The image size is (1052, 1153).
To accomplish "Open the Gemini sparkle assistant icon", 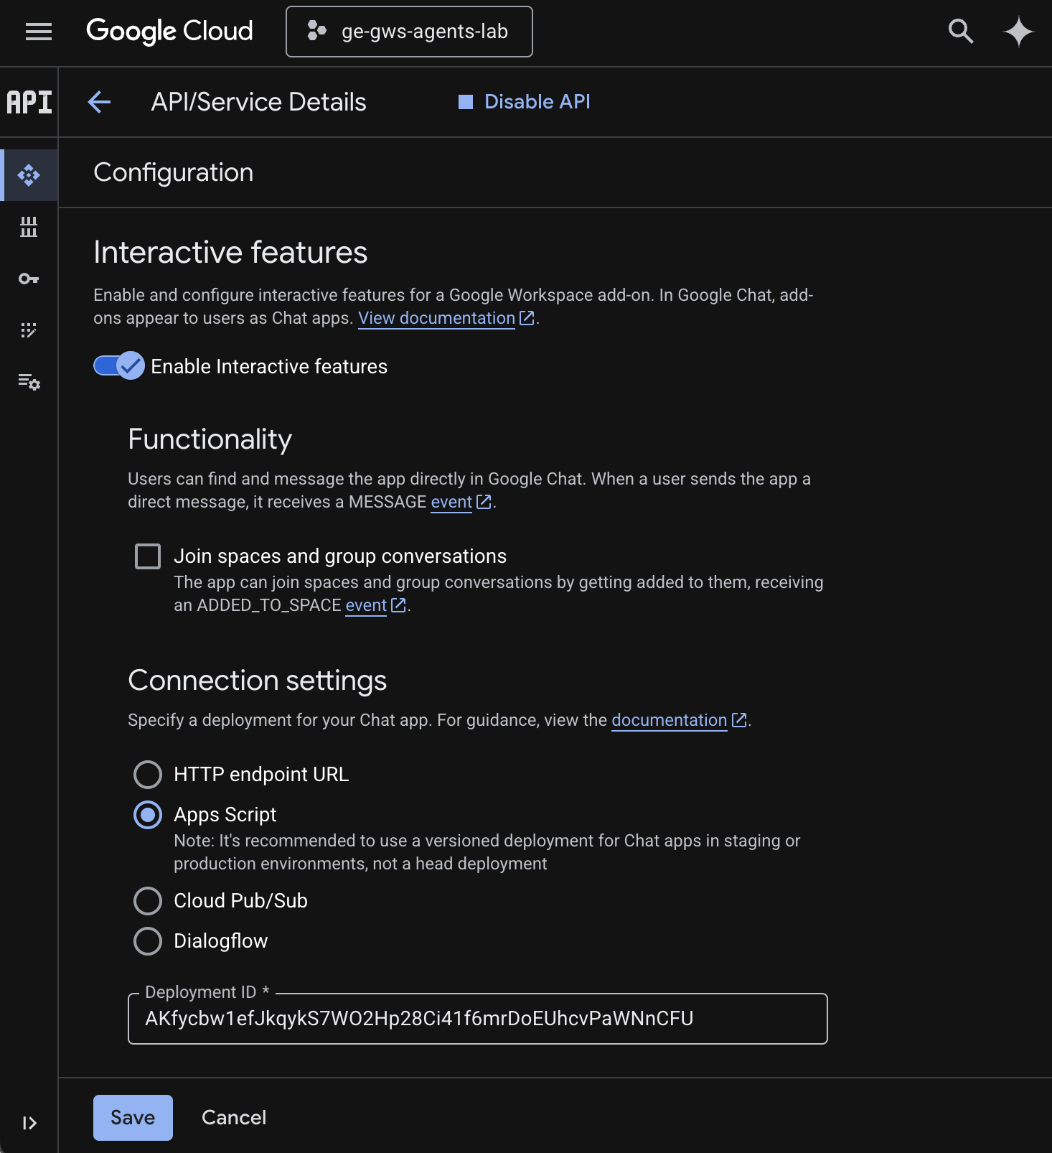I will pos(1018,32).
